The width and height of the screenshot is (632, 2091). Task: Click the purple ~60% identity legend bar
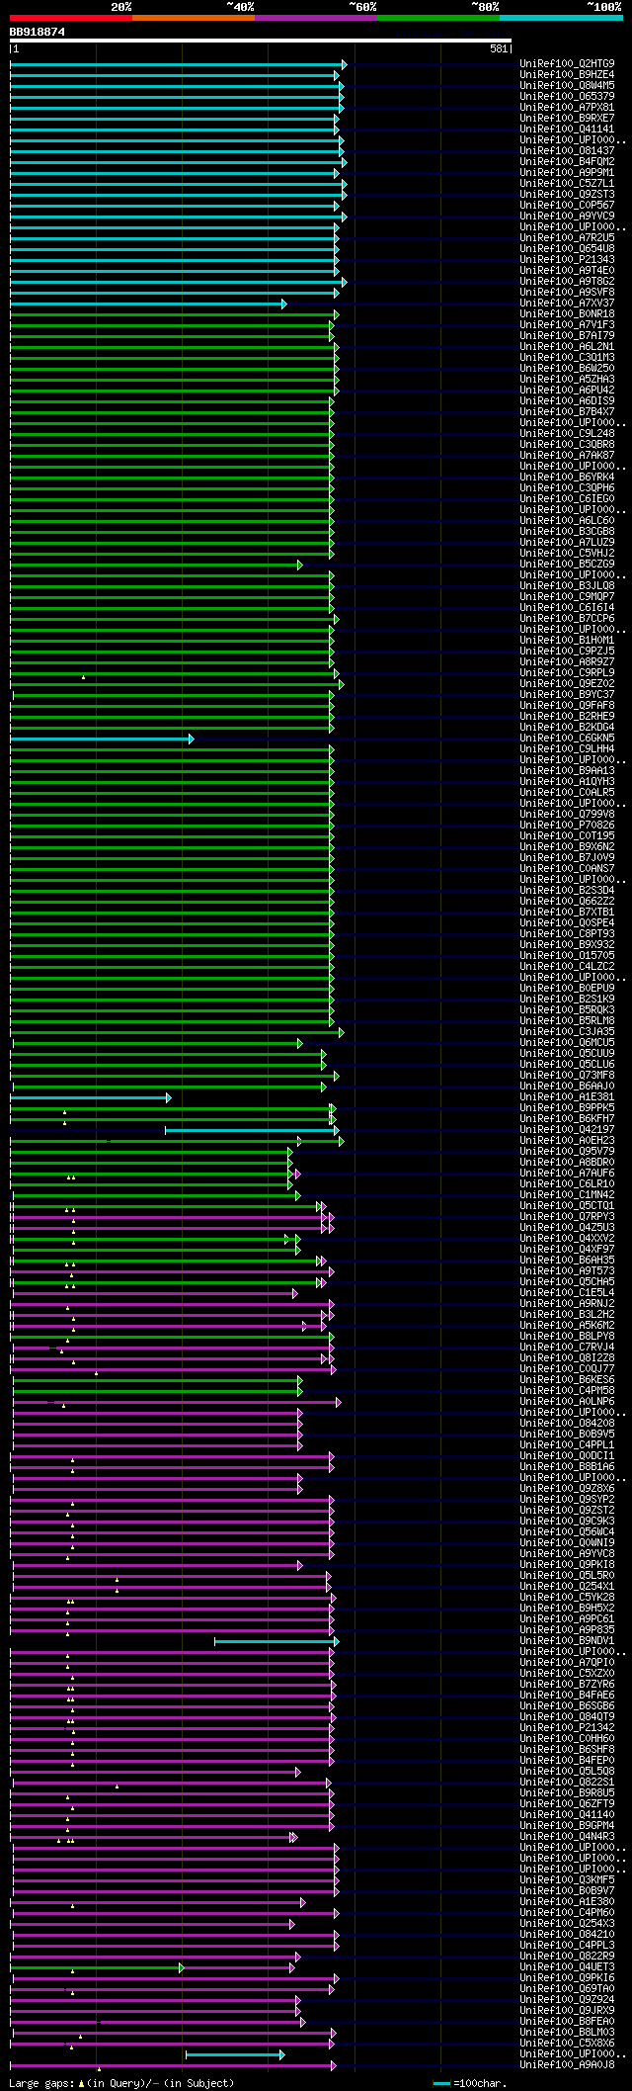tap(316, 18)
